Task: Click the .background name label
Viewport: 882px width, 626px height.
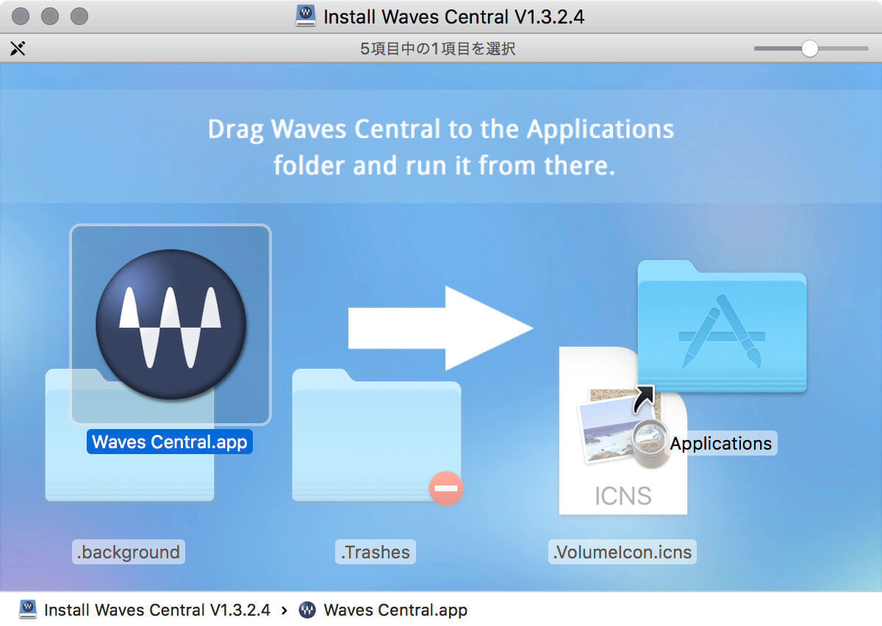Action: [129, 552]
